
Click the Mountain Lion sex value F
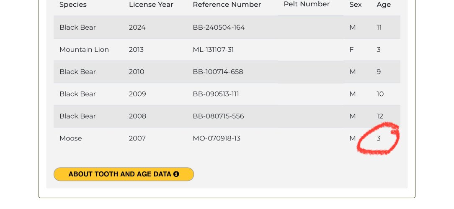pos(351,49)
